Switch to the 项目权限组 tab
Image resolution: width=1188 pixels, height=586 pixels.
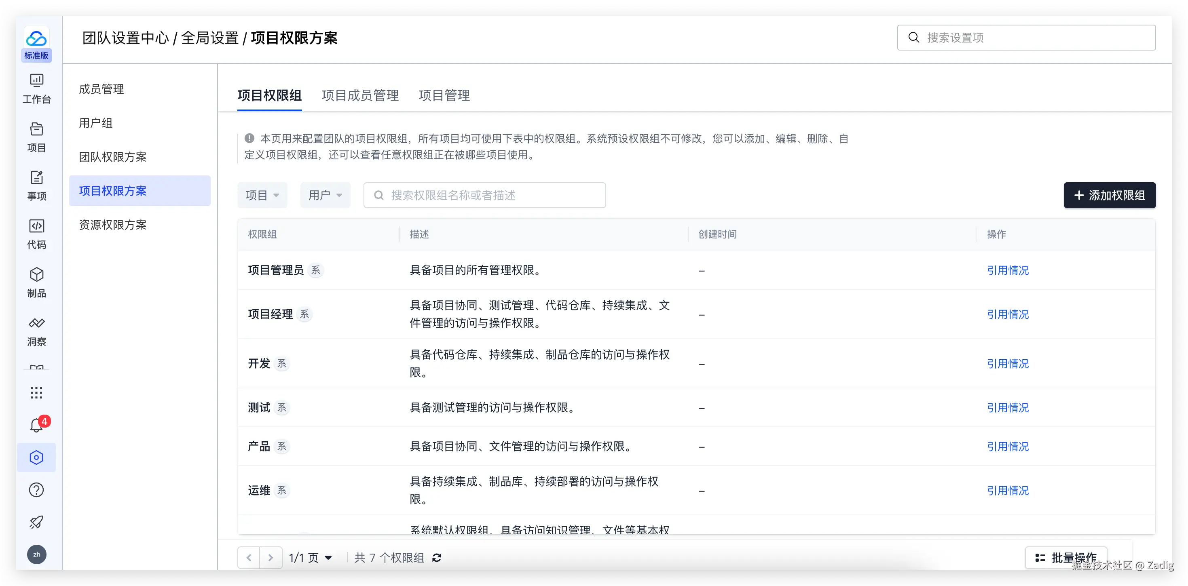click(270, 95)
